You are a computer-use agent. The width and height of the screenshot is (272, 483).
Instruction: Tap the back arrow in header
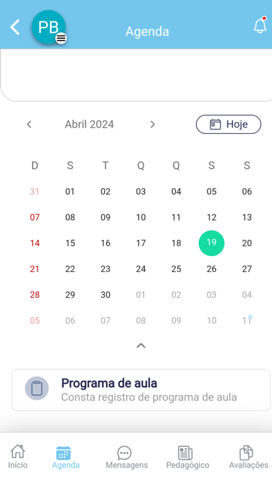(15, 27)
